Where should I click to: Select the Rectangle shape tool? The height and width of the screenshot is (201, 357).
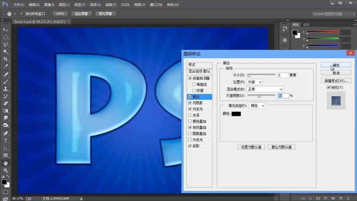[x=6, y=155]
